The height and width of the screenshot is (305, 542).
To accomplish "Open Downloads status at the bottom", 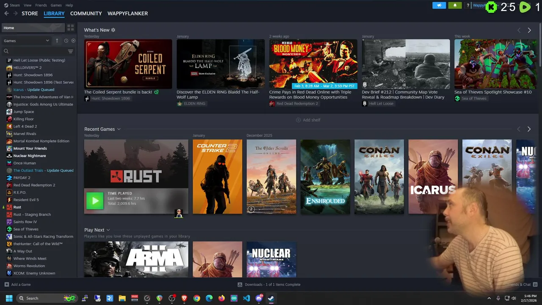I will pos(269,285).
